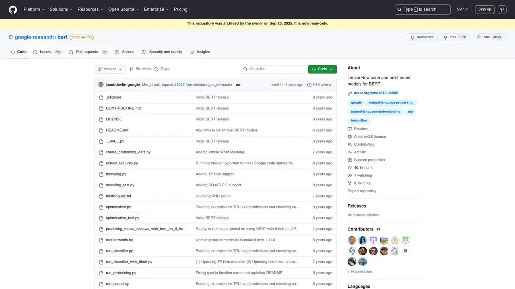Open the run_classifier_with_tfhub.py file
The image size is (515, 289).
(x=129, y=262)
